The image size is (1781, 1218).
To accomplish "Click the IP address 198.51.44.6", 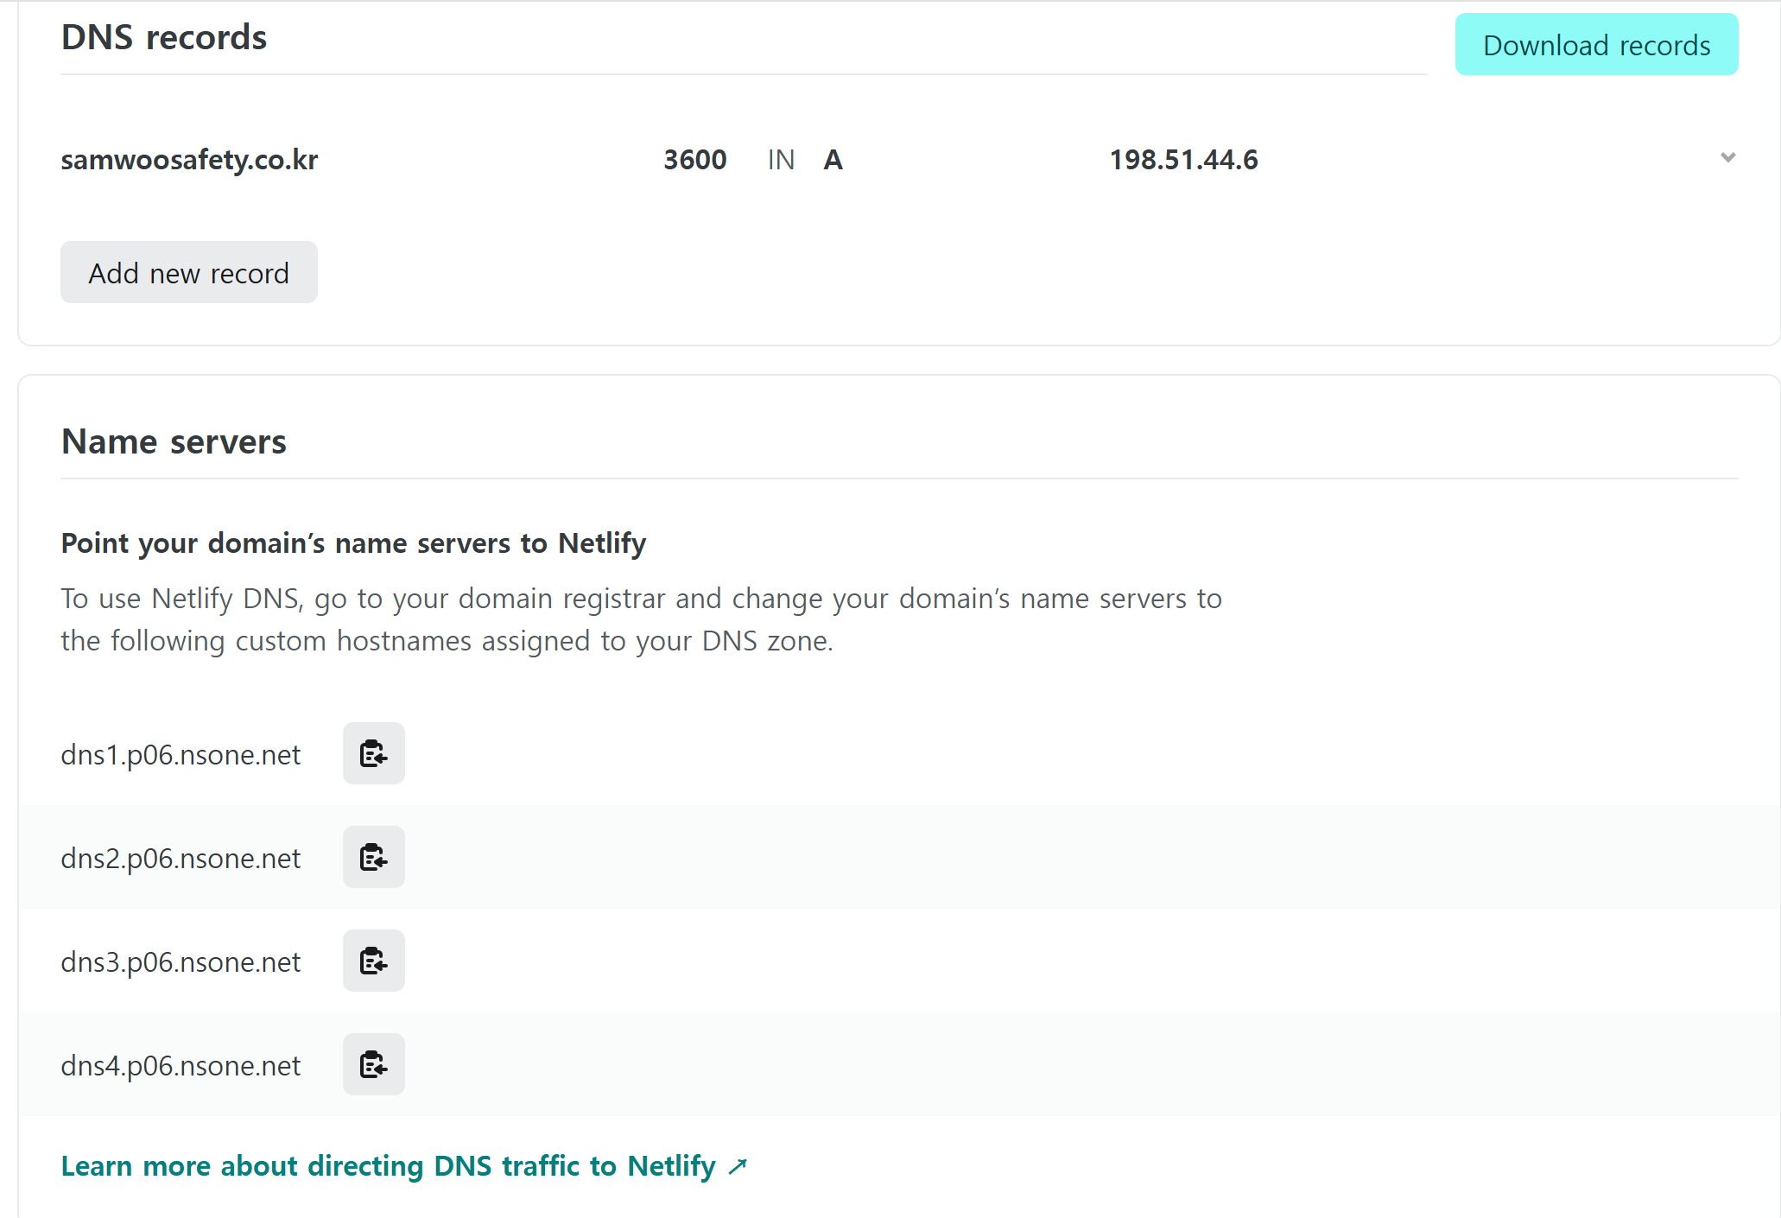I will (1183, 160).
